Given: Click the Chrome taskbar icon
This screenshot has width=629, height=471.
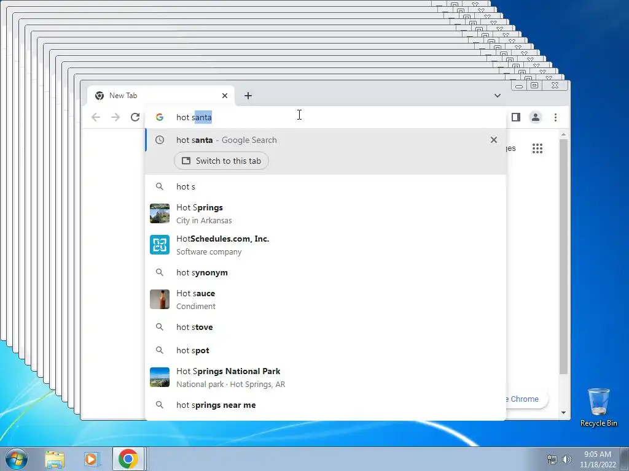Looking at the screenshot, I should [x=128, y=459].
